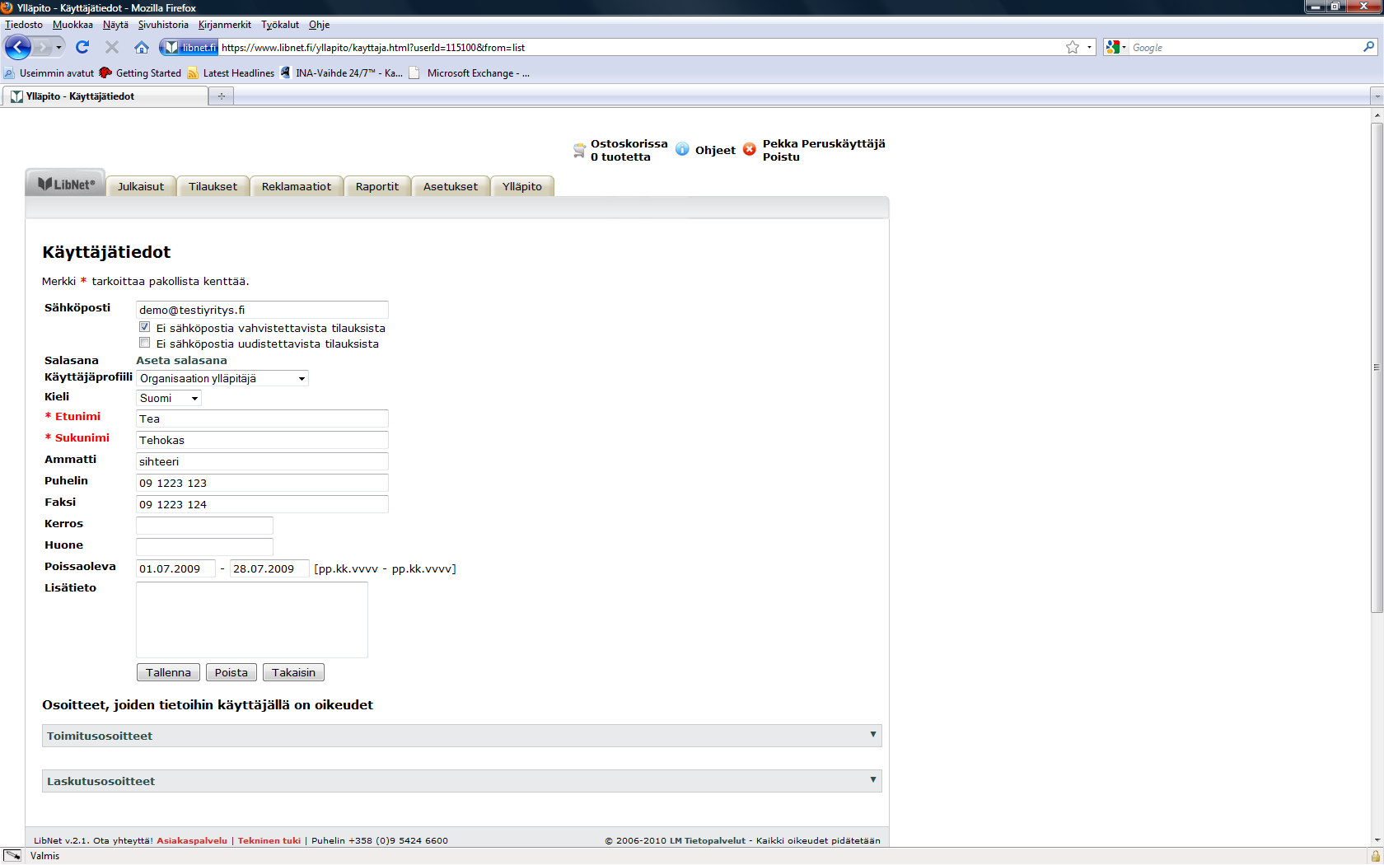
Task: Expand the Toimitusosoitteet section
Action: pyautogui.click(x=461, y=736)
